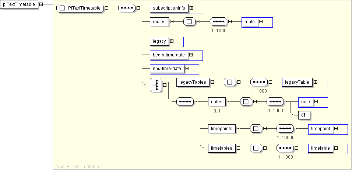Select the notes element box
This screenshot has width=352, height=170.
click(217, 101)
